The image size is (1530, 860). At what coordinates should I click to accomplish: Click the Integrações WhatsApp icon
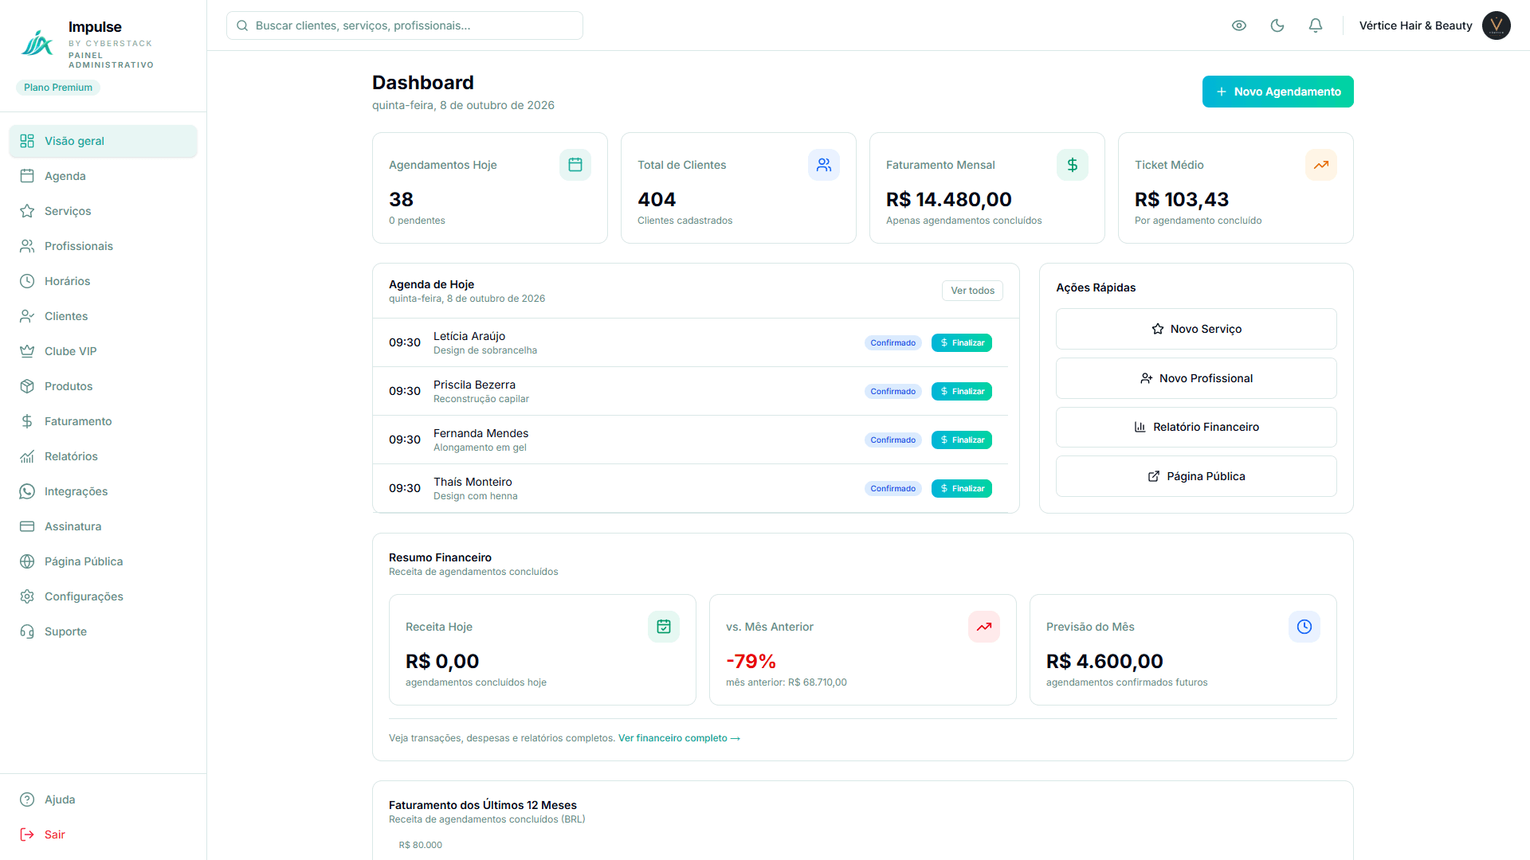click(27, 491)
